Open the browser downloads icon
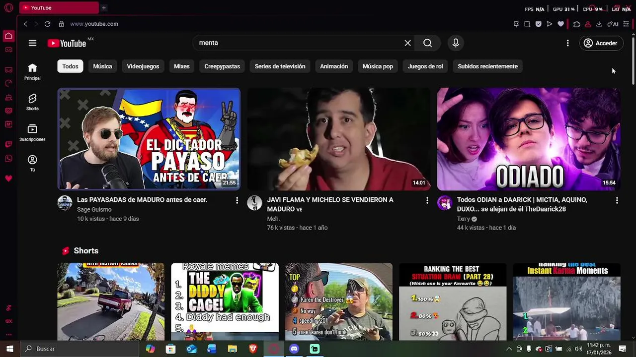 click(x=599, y=24)
